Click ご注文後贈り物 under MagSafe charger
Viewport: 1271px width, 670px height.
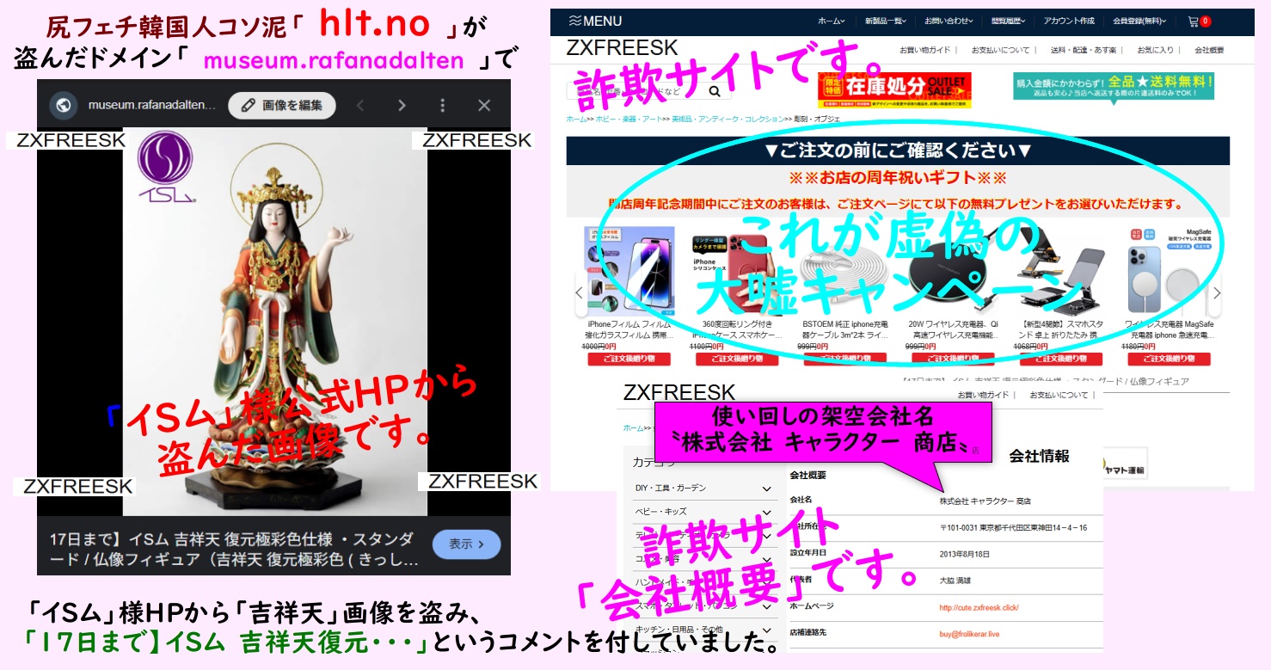click(1169, 360)
